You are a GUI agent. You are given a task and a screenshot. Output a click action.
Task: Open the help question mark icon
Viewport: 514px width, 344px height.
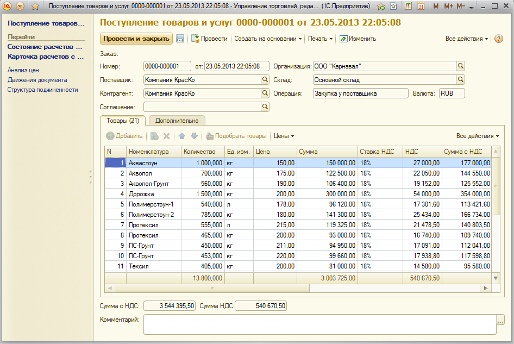click(498, 39)
